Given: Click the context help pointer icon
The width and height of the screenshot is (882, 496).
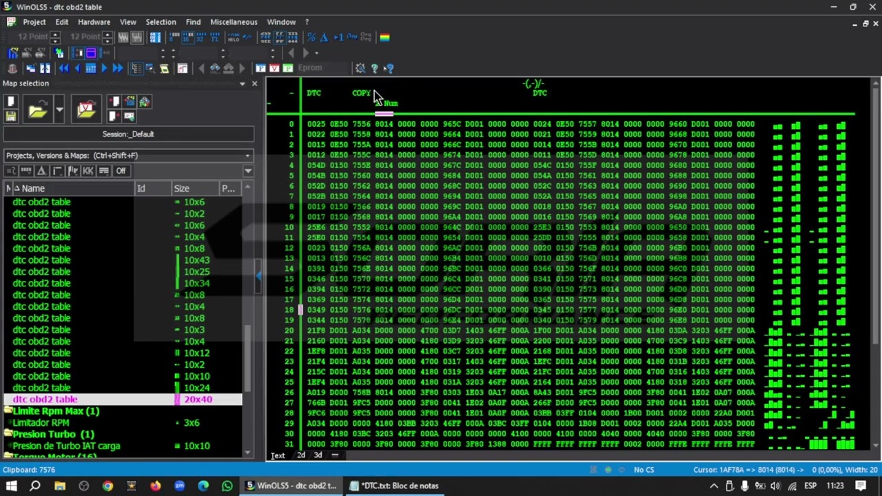Looking at the screenshot, I should point(389,68).
